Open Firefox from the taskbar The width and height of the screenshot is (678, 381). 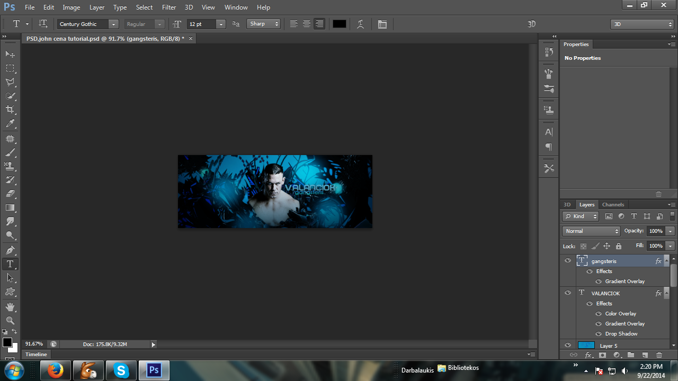(56, 370)
